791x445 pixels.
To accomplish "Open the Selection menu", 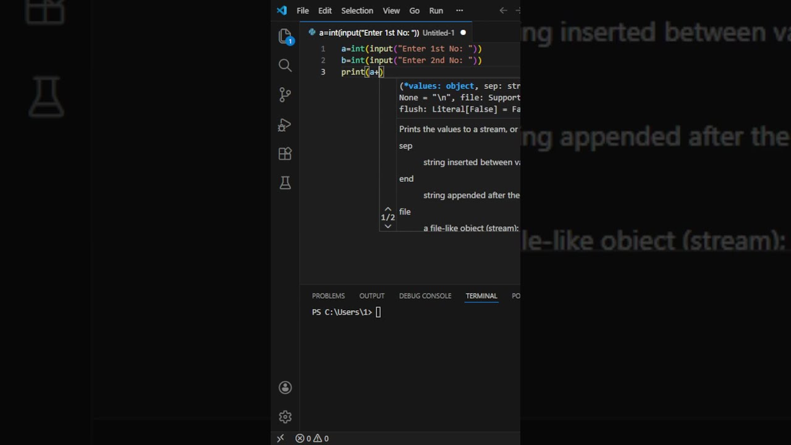I will tap(357, 11).
